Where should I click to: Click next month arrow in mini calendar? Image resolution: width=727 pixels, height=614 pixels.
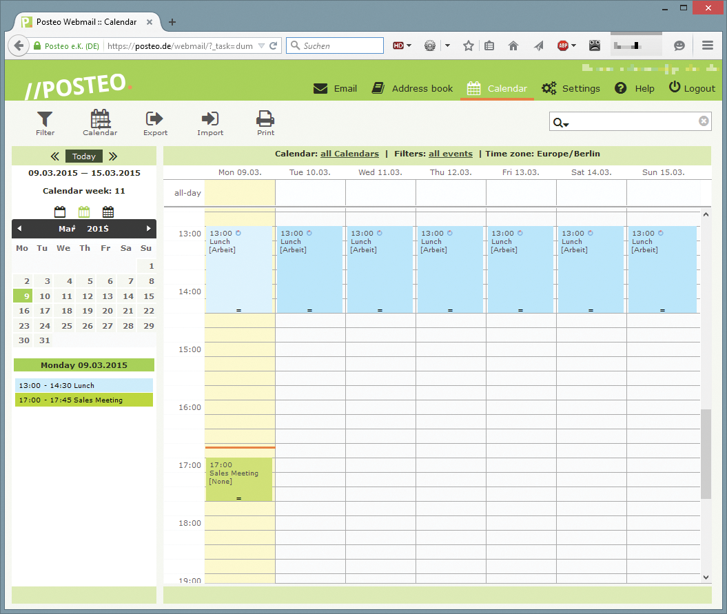148,229
